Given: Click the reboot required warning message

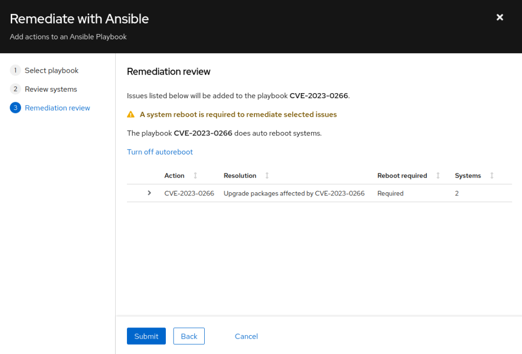Looking at the screenshot, I should 238,115.
